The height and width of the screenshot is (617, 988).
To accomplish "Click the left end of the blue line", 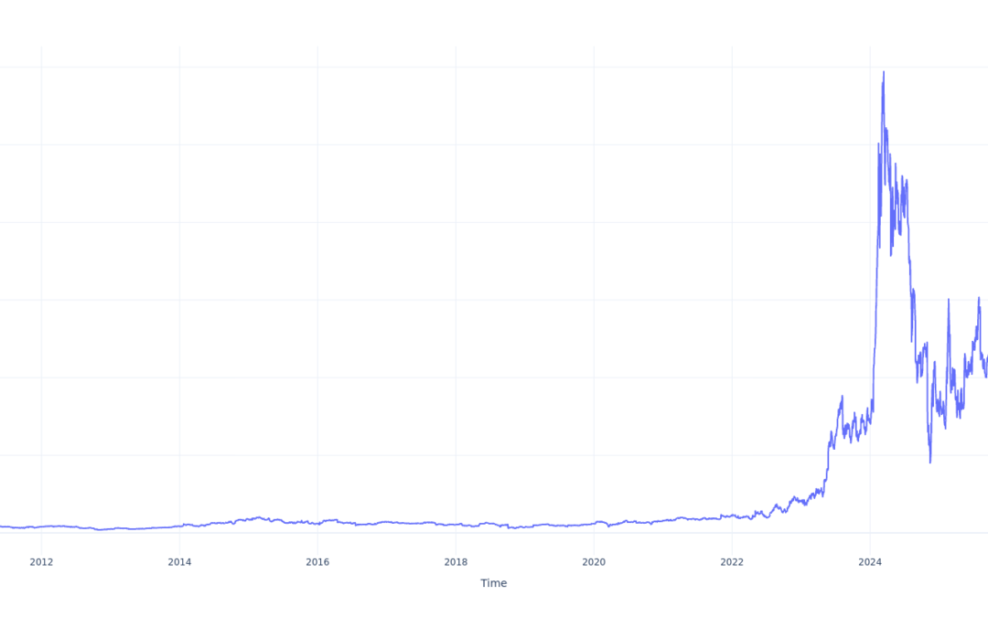I will 1,527.
